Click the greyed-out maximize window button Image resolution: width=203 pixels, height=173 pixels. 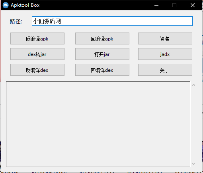coord(174,5)
